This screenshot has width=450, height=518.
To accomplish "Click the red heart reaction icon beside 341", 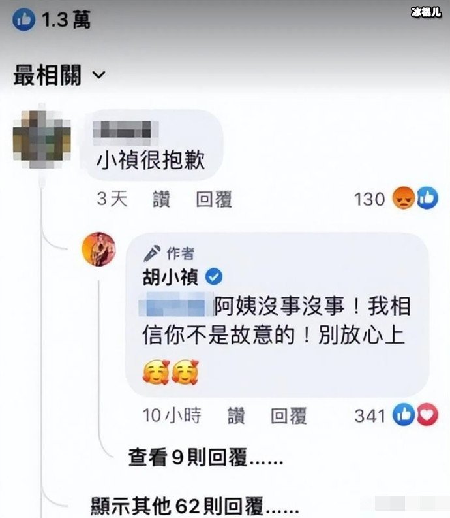I will (x=428, y=414).
